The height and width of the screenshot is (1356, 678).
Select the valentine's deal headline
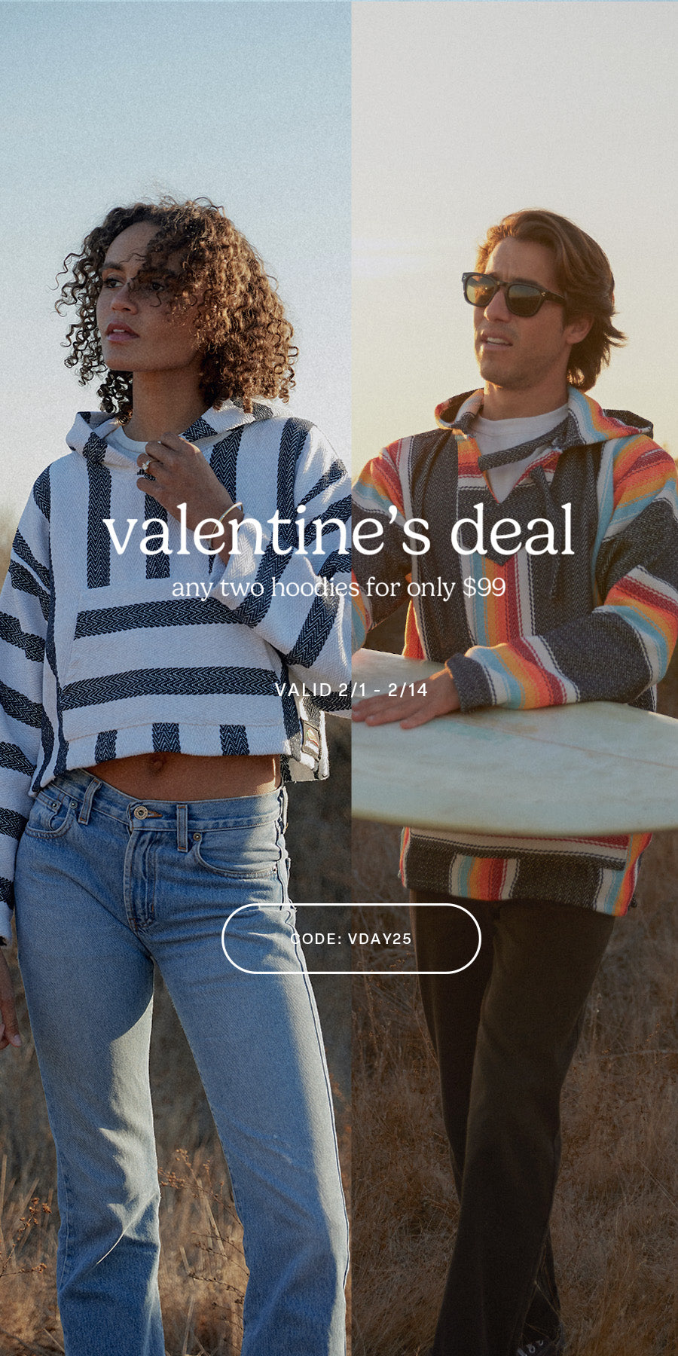click(x=339, y=530)
